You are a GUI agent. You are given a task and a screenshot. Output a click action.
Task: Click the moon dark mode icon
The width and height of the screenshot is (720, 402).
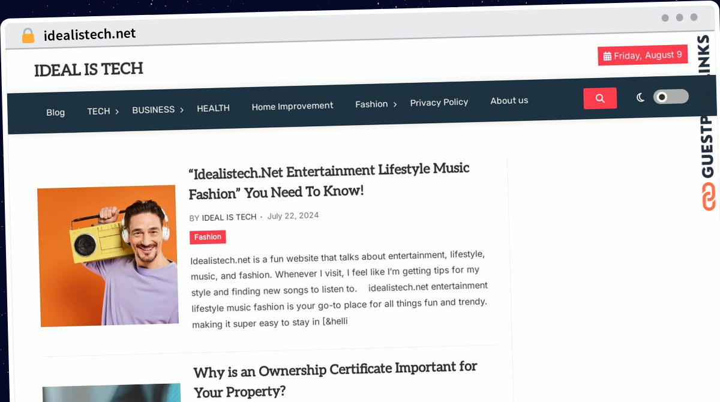[640, 97]
